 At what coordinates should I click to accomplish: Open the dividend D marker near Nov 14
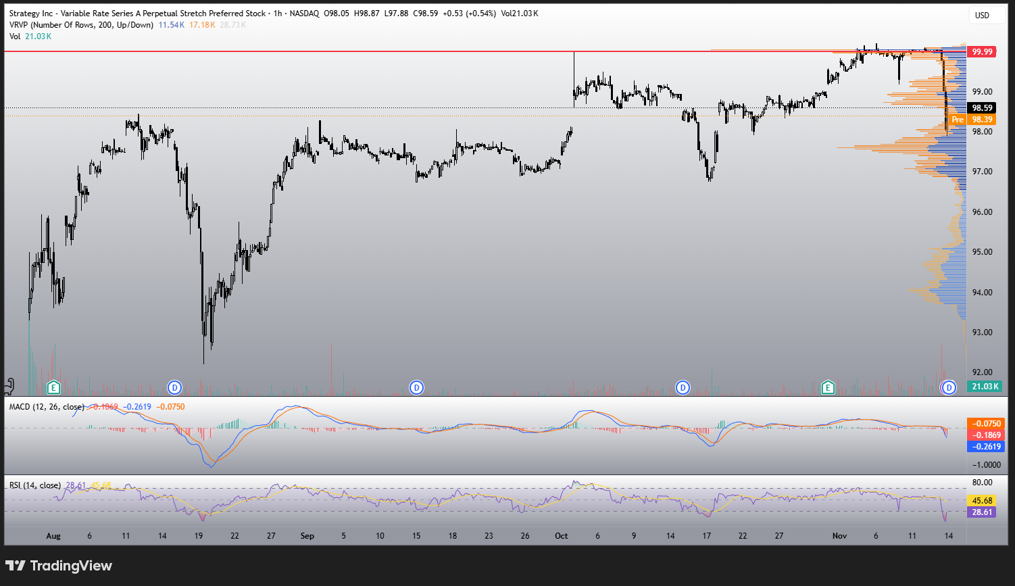tap(949, 387)
